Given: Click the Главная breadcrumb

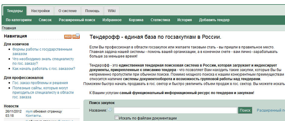Looking at the screenshot, I should coord(9,28).
